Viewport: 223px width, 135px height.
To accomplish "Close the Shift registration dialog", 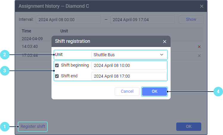I will [x=165, y=42].
